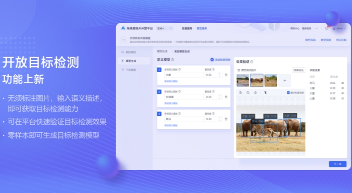Select 模型生成 in the sidebar
The width and height of the screenshot is (352, 193).
134,61
